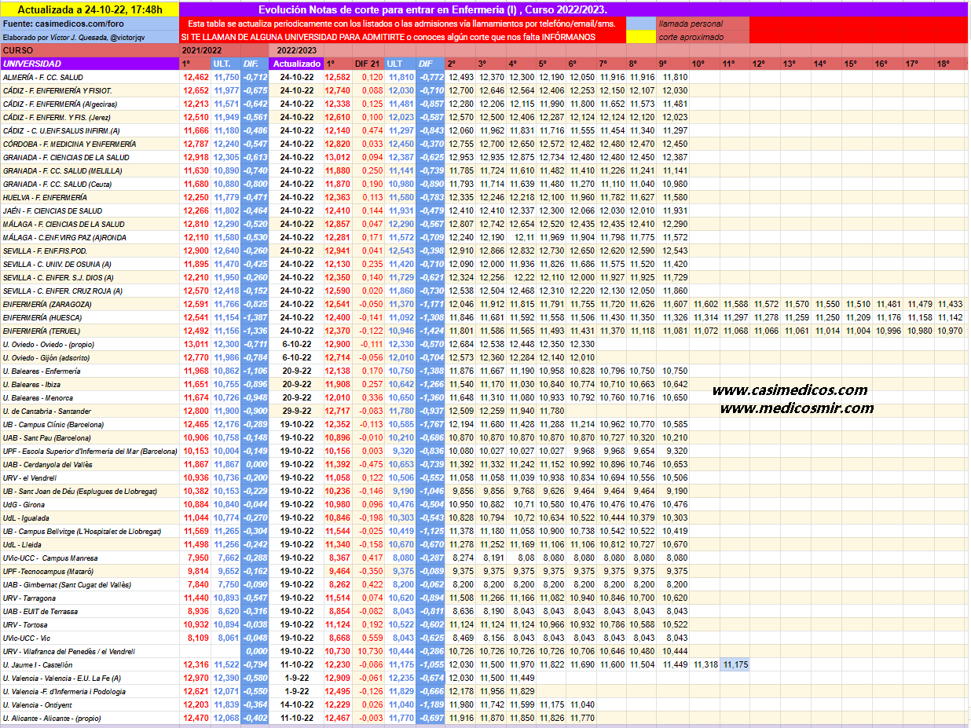Click the www.medicosmir.com watermark link
Screen dimensions: 971x728
(797, 408)
